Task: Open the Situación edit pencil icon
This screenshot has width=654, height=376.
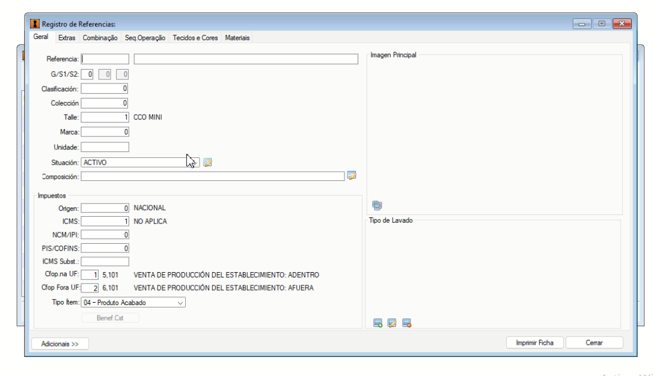Action: point(208,163)
